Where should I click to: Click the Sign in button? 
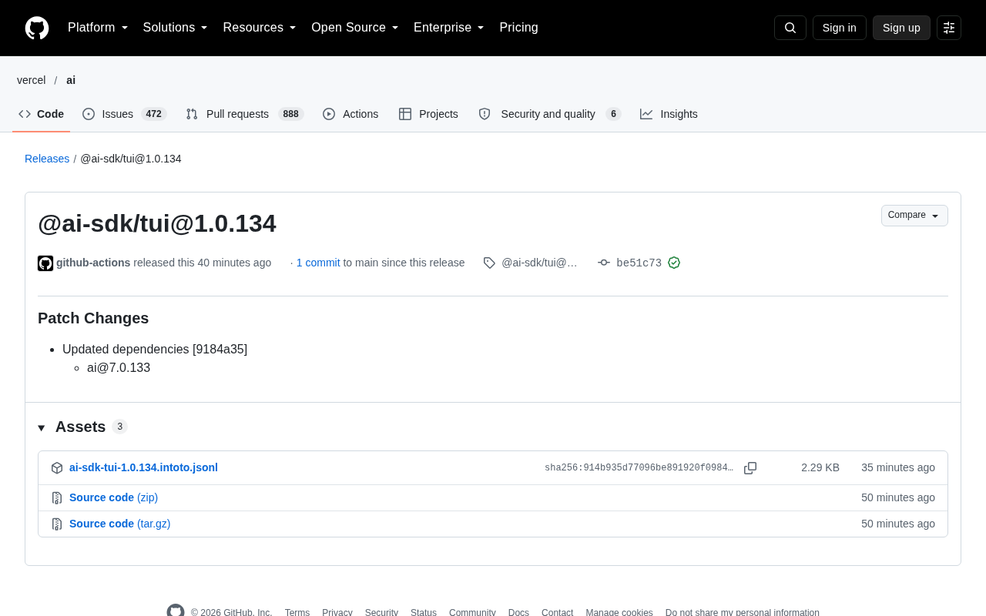coord(840,28)
